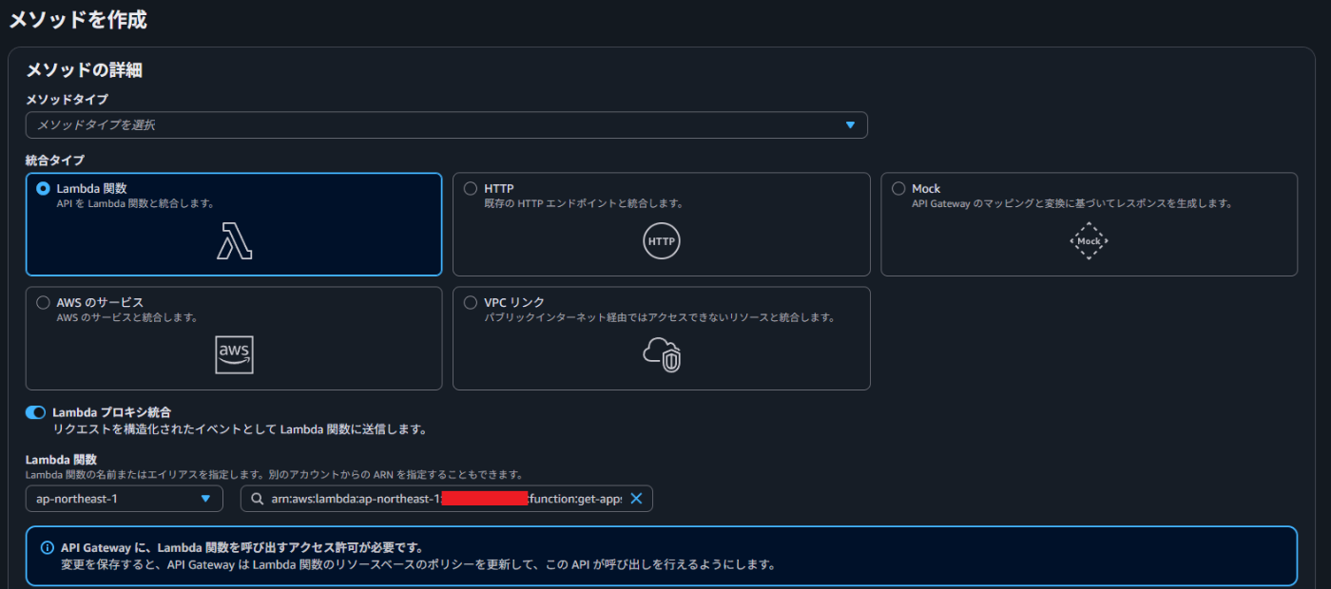Click the '既存の HTTP エンドポイントと統合します。' description
Image resolution: width=1331 pixels, height=589 pixels.
(x=584, y=203)
